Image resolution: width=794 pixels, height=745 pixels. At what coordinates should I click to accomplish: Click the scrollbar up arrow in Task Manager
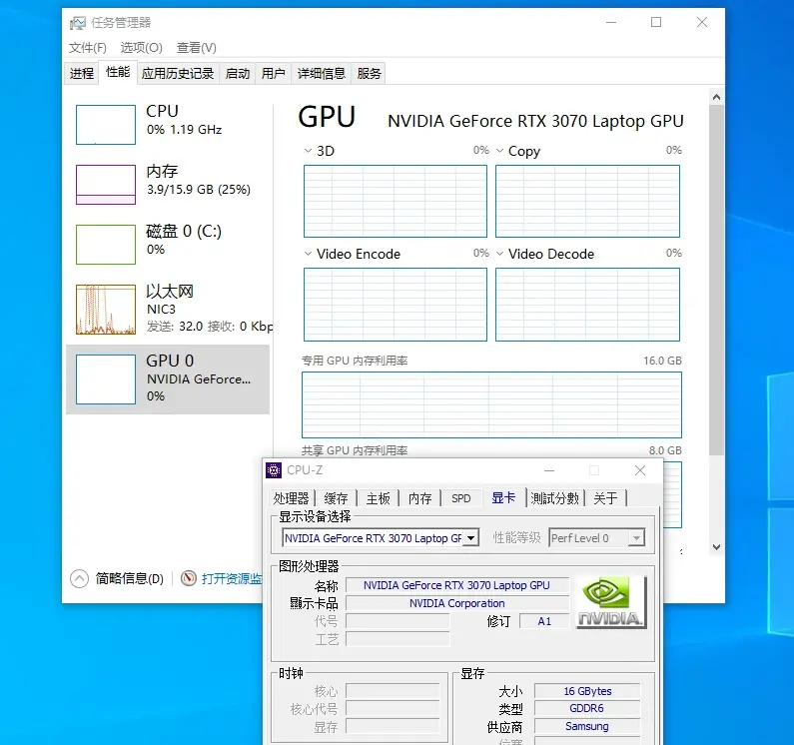(x=716, y=97)
